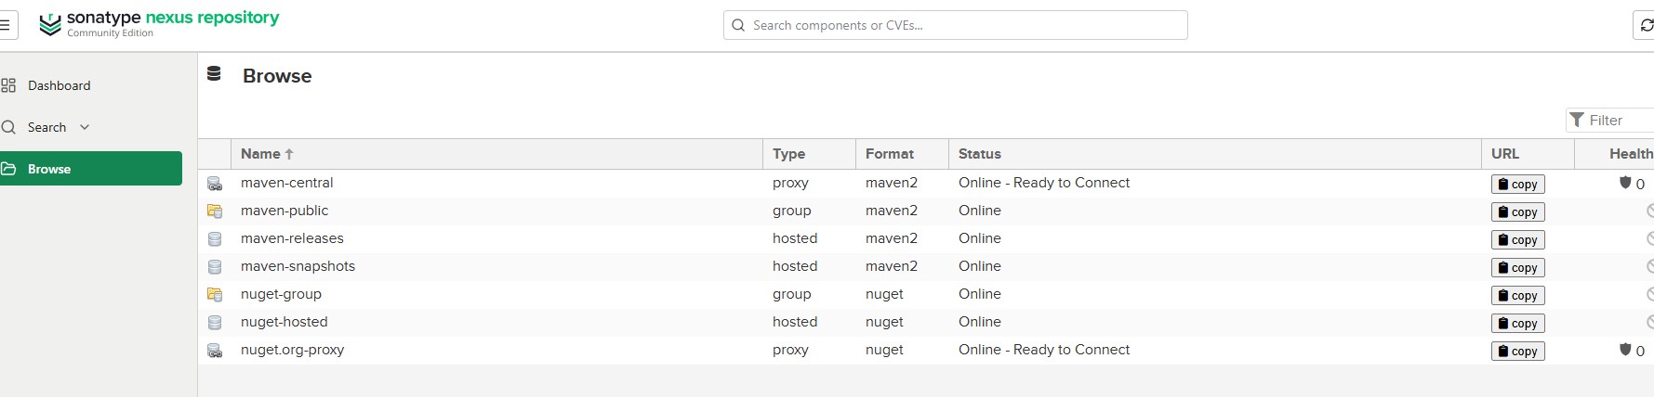Click the Dashboard sidebar icon
Image resolution: width=1654 pixels, height=397 pixels.
pos(8,85)
